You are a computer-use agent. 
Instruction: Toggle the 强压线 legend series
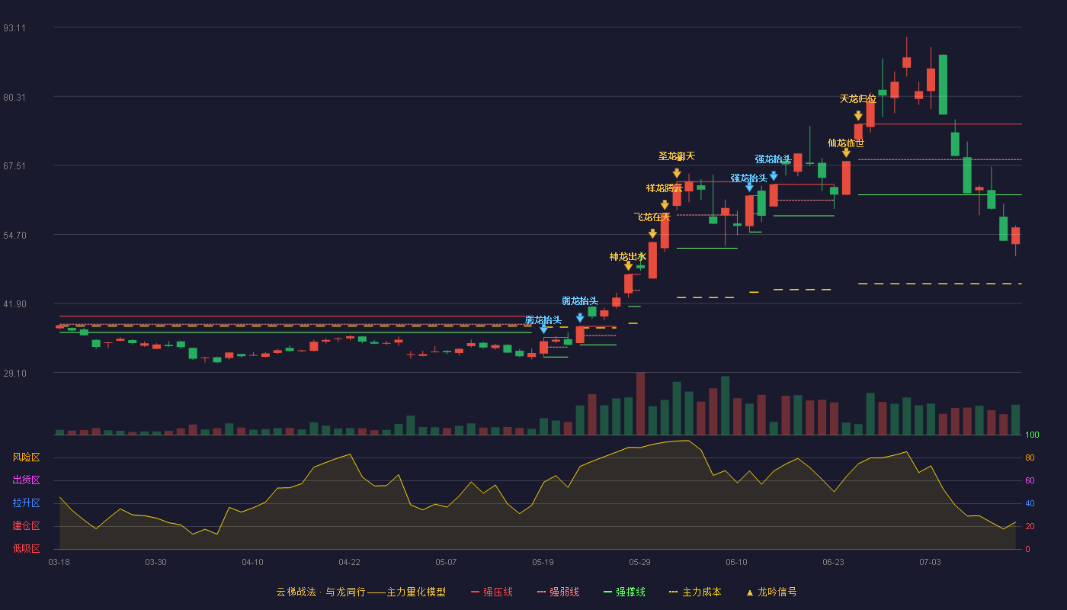492,592
